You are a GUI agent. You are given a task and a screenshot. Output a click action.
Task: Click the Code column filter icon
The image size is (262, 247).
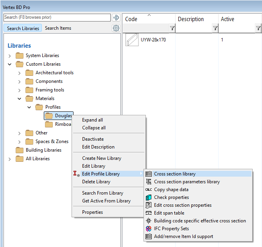point(172,28)
